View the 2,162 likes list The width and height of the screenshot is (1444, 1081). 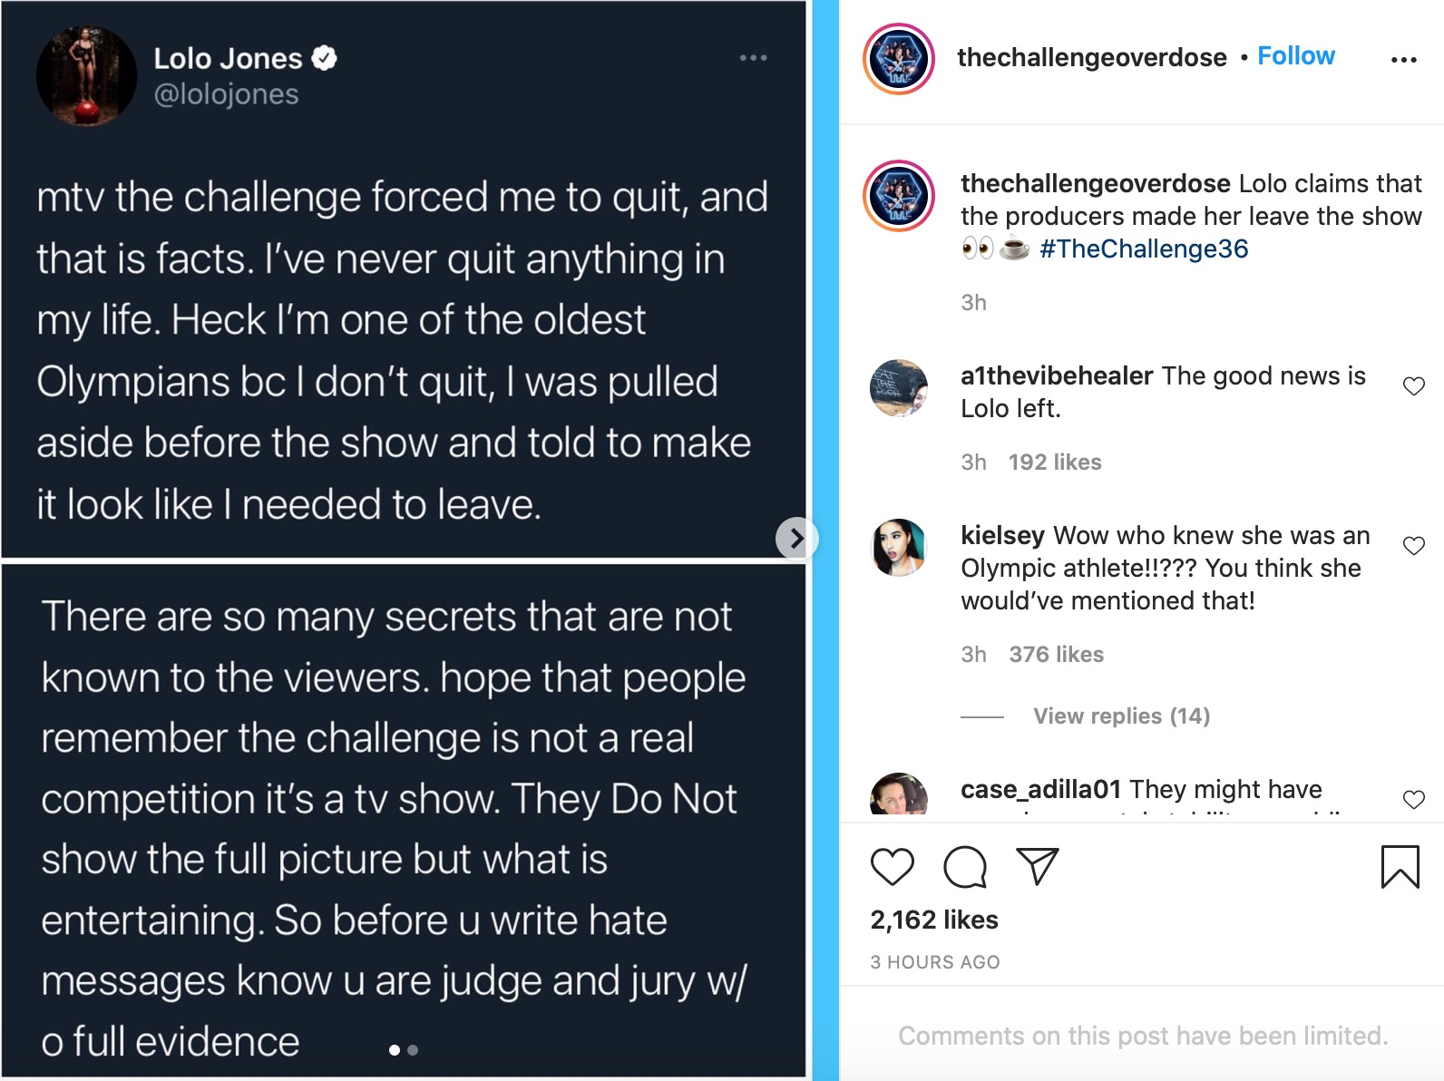coord(933,920)
